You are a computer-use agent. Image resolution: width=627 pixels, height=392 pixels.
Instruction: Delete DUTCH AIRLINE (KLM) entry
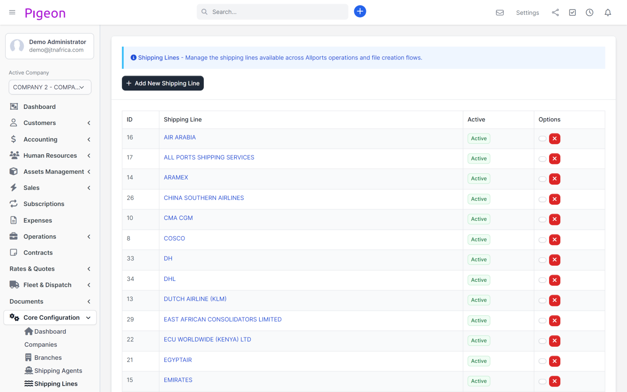554,301
